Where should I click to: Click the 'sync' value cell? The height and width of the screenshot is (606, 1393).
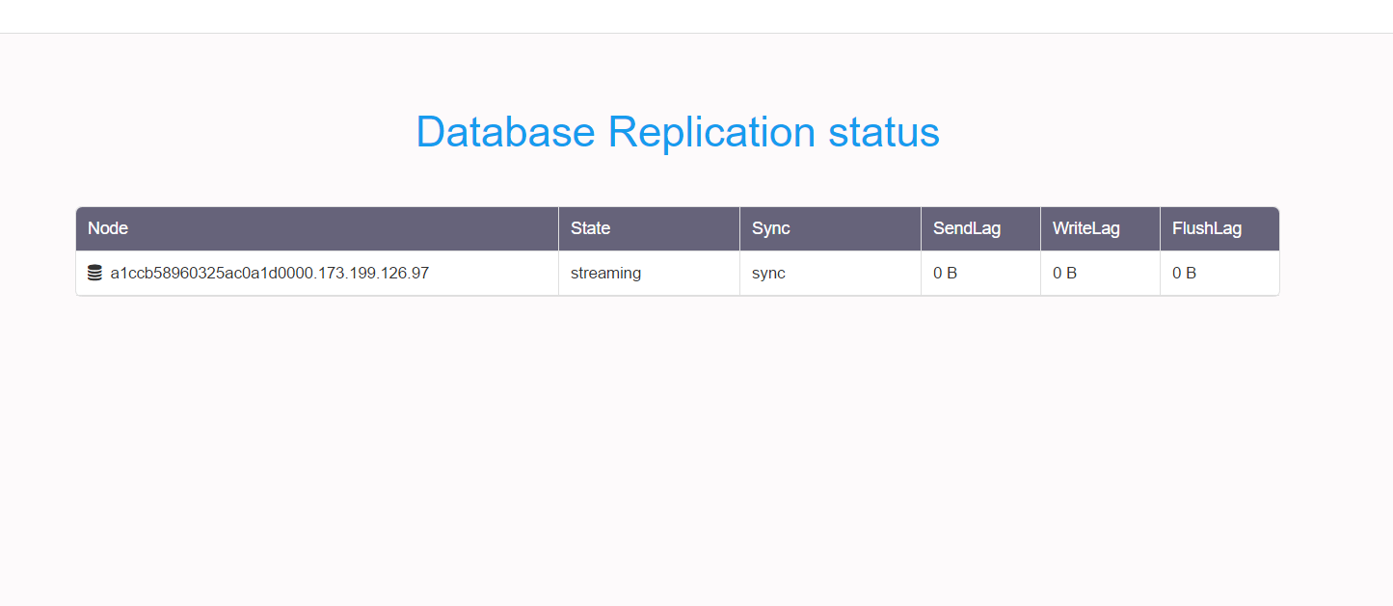click(830, 274)
